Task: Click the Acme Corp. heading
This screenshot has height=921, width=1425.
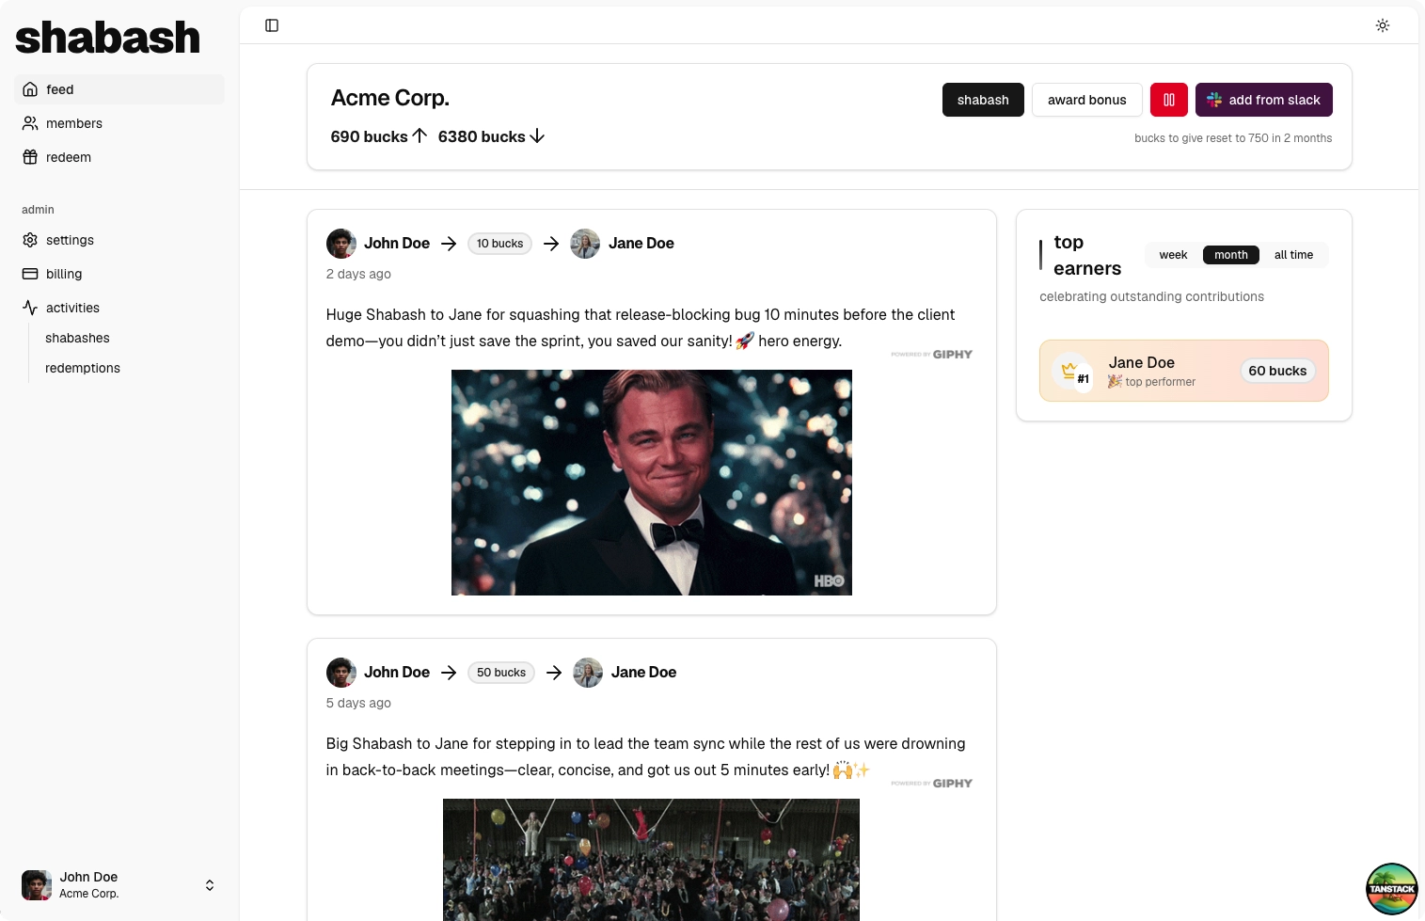Action: pos(390,98)
